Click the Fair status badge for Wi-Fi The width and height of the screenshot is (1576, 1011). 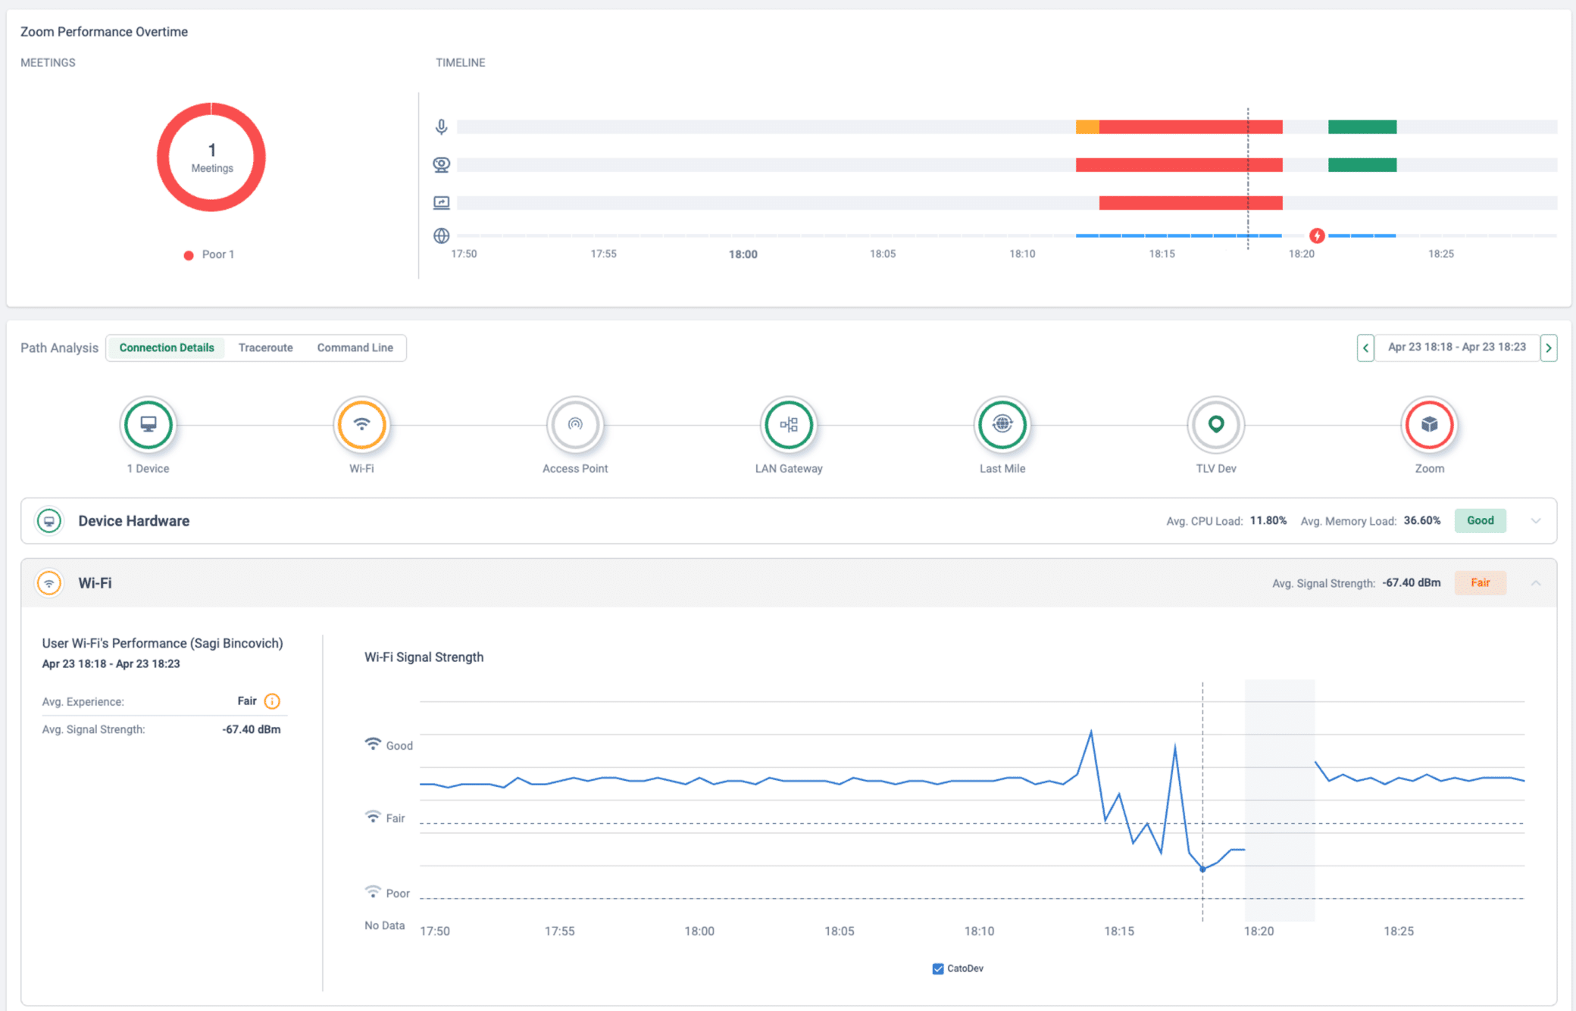[1480, 582]
